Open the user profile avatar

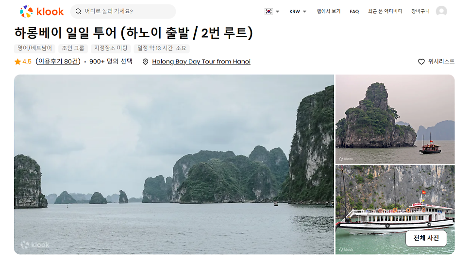pyautogui.click(x=441, y=11)
